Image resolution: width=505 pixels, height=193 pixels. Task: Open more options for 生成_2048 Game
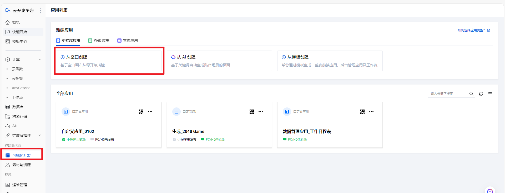261,112
